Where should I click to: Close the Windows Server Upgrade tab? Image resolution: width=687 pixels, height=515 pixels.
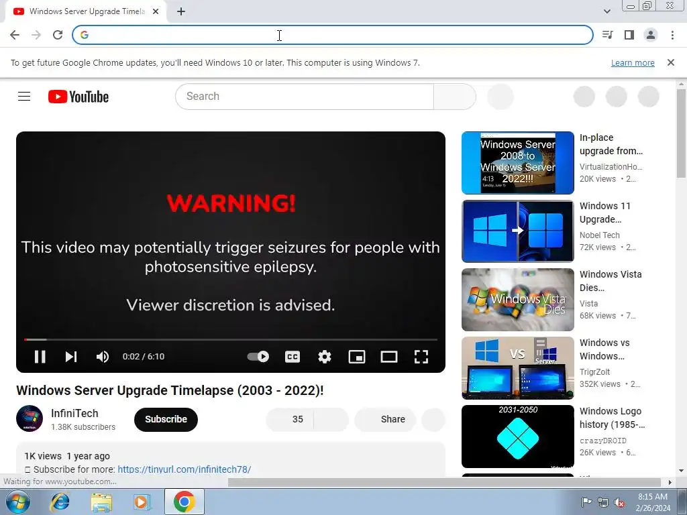click(x=156, y=11)
